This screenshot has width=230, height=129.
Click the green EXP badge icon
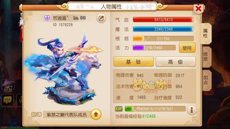click(x=119, y=109)
